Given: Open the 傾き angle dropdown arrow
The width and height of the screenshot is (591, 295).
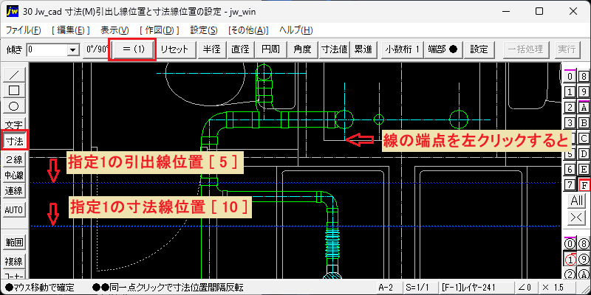Looking at the screenshot, I should tap(72, 49).
